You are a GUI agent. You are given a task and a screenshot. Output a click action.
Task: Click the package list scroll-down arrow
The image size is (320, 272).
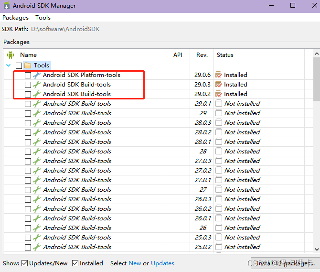(317, 250)
